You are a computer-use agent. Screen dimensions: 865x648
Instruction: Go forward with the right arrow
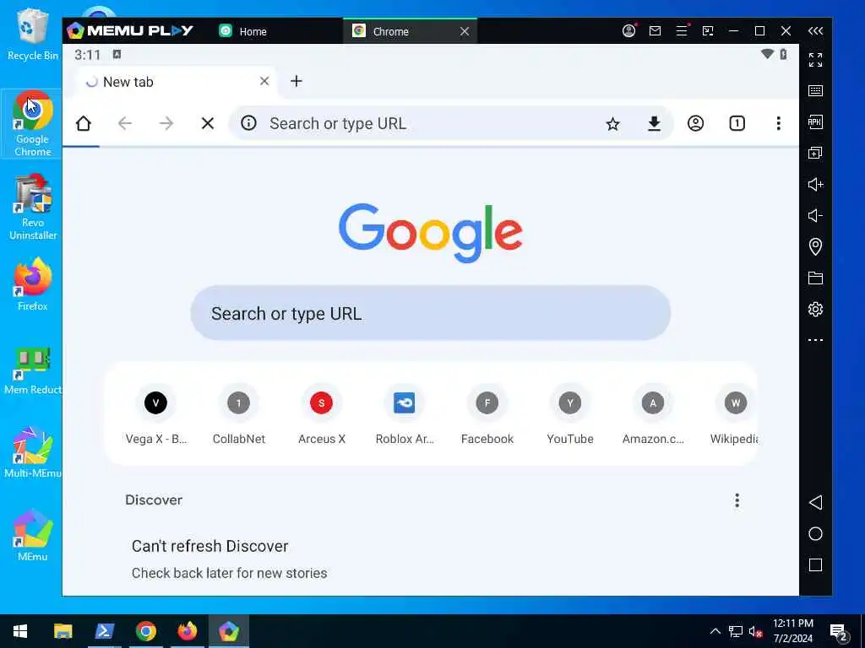(x=166, y=123)
